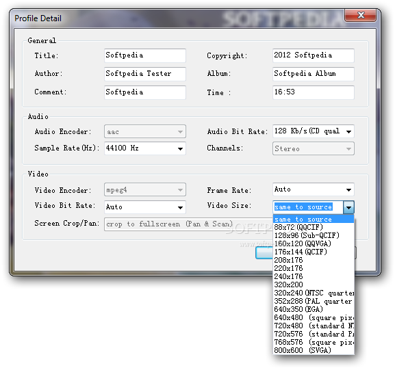
Task: Select 'same to source' in the list
Action: coord(314,219)
